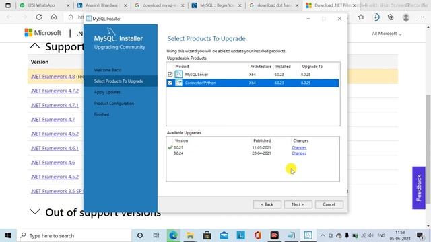Click the Installed column header
431x242 pixels.
pyautogui.click(x=283, y=67)
